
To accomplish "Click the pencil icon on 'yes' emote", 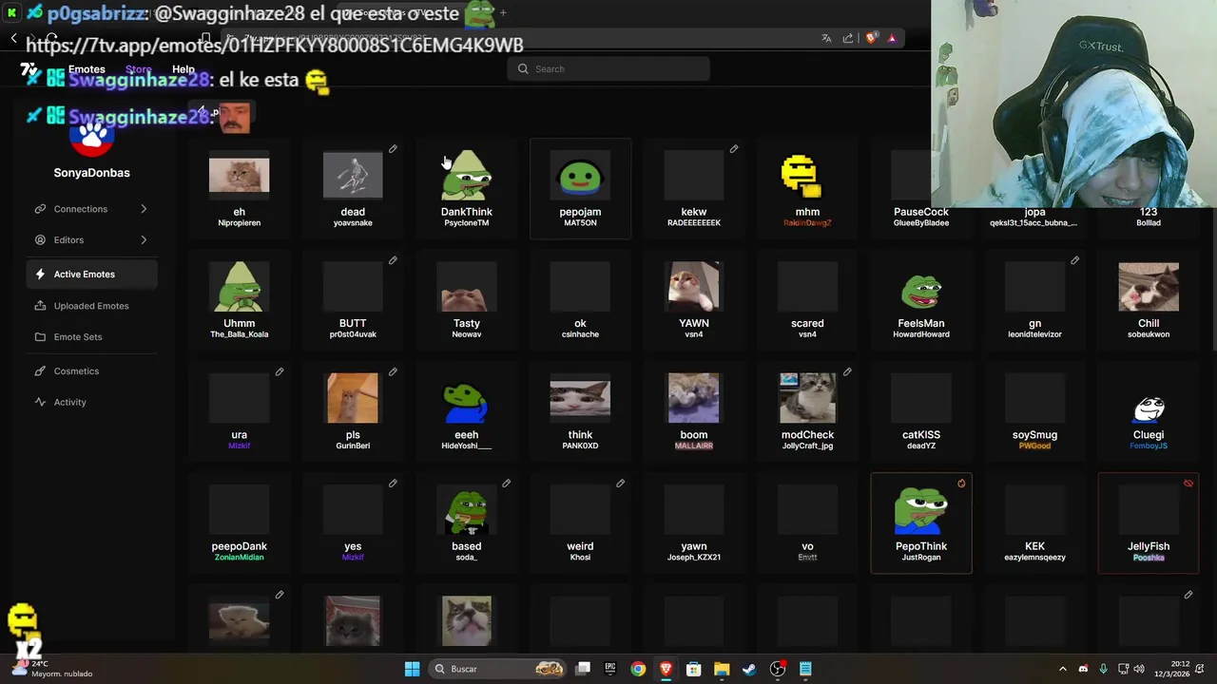I will coord(393,484).
